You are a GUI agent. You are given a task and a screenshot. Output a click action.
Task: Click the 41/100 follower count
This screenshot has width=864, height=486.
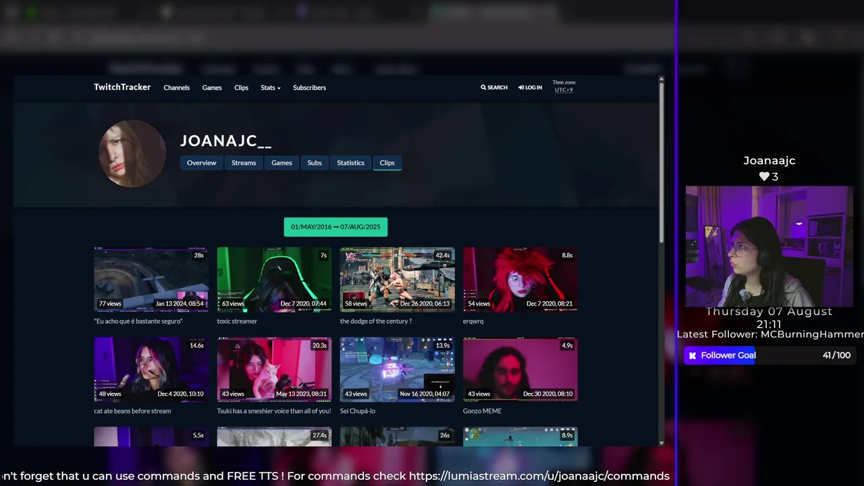coord(836,355)
